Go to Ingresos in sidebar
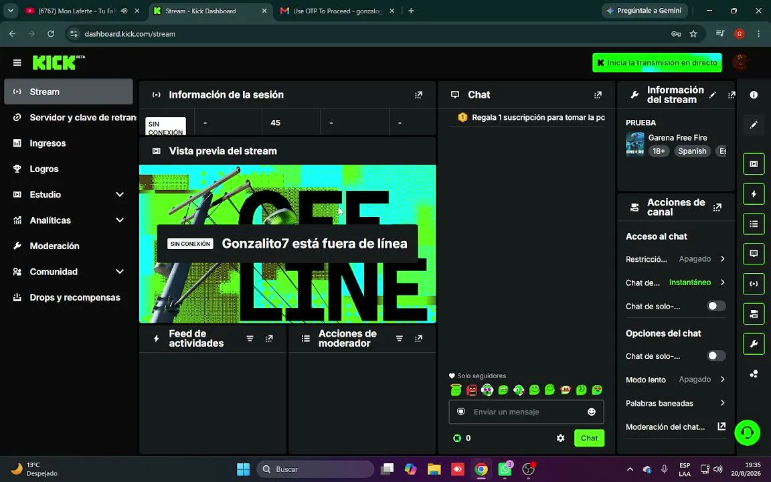Screen dimensions: 771x482 (x=68, y=143)
